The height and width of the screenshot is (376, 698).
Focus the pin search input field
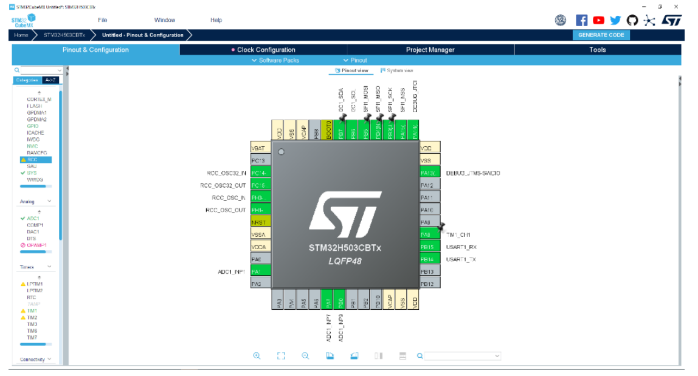[459, 356]
